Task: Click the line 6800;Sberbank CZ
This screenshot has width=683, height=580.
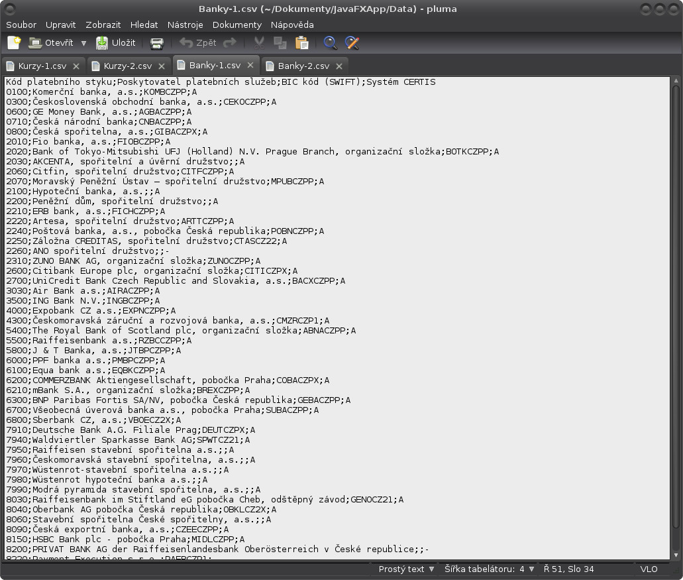Action: click(x=93, y=420)
